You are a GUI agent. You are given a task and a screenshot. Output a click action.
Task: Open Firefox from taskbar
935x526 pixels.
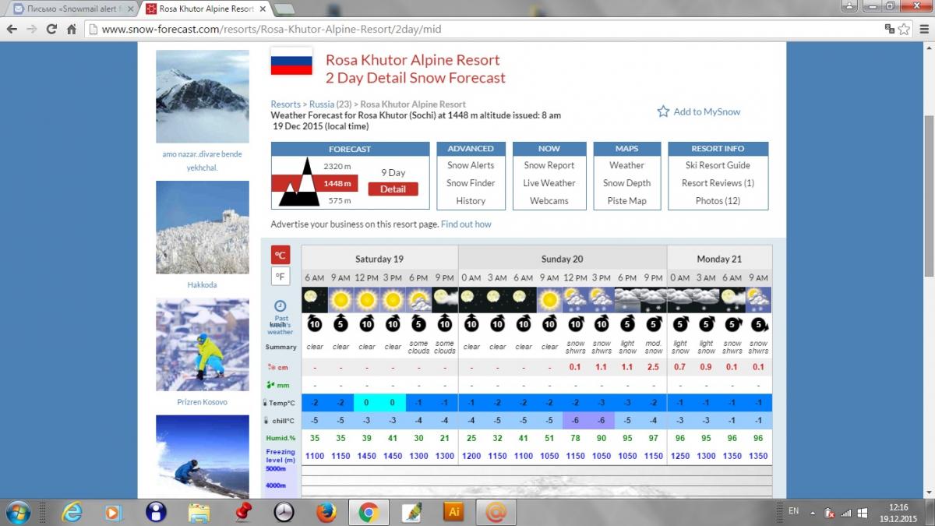click(x=326, y=512)
